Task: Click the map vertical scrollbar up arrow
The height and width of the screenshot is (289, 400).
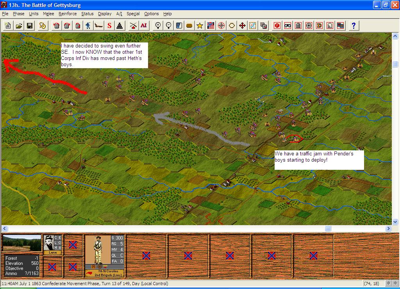Action: [x=395, y=36]
